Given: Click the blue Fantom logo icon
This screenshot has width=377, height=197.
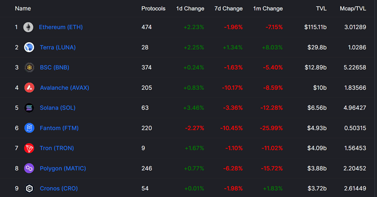Looking at the screenshot, I should pyautogui.click(x=29, y=128).
